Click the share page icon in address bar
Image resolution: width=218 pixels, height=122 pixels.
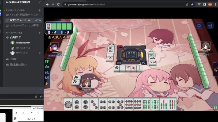pyautogui.click(x=187, y=4)
